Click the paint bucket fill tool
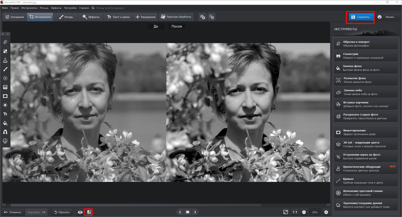Screen dimensions: 402x217 coord(5,123)
